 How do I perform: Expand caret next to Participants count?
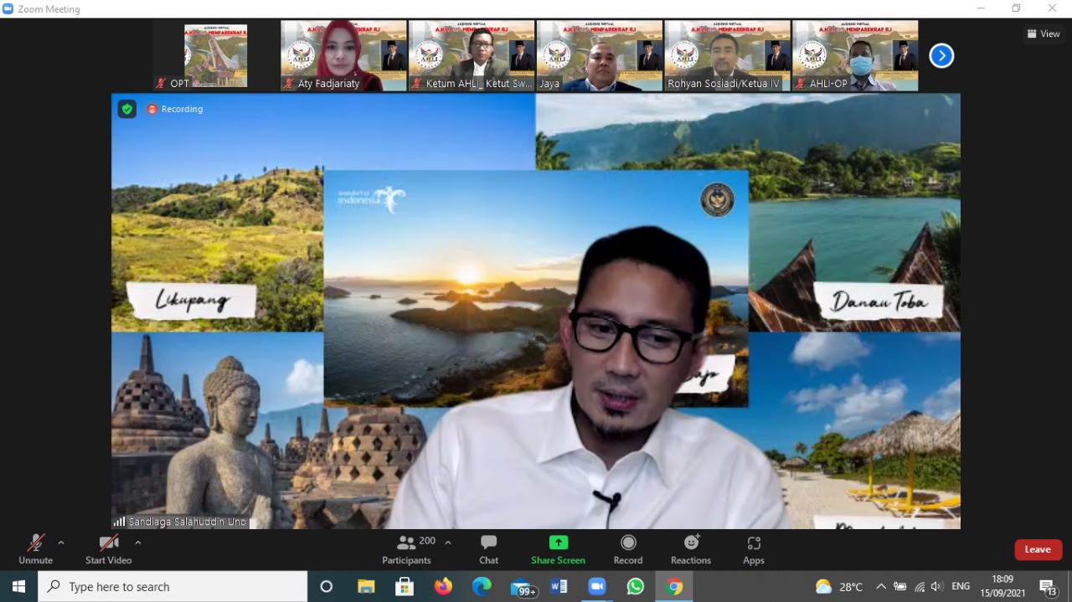[x=448, y=543]
